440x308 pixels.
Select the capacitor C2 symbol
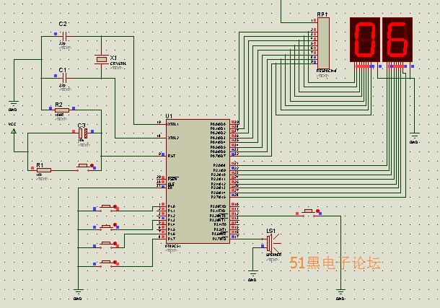[64, 36]
